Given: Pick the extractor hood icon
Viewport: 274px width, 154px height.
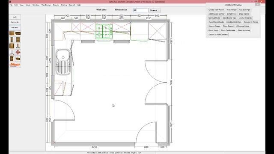Looking at the screenshot, I should (x=12, y=52).
